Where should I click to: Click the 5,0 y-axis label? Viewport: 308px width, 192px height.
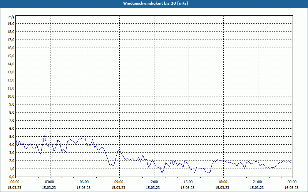[x=12, y=137]
